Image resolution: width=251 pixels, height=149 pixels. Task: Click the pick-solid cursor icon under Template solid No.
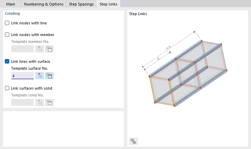[x=40, y=102]
